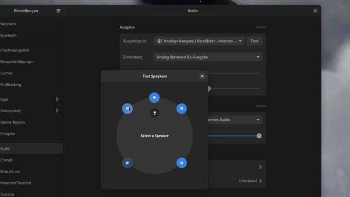The width and height of the screenshot is (350, 197).
Task: Click the Ausgabe section heading
Action: pos(127,27)
